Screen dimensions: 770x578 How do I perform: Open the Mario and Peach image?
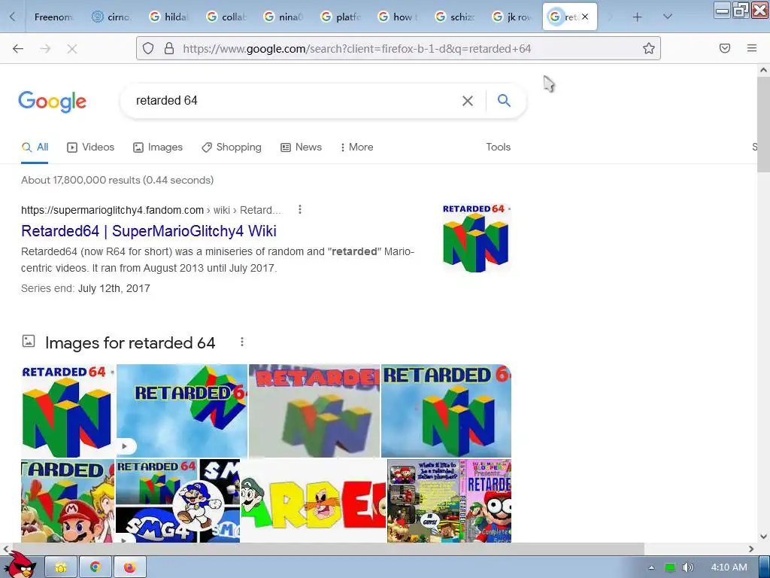point(68,500)
